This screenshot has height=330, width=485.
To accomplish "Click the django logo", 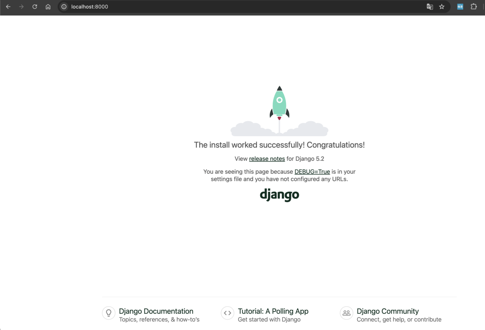I will 279,195.
